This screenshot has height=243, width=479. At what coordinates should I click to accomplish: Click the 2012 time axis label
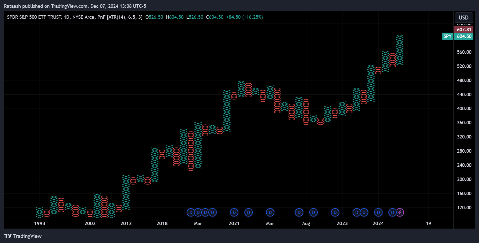click(126, 223)
